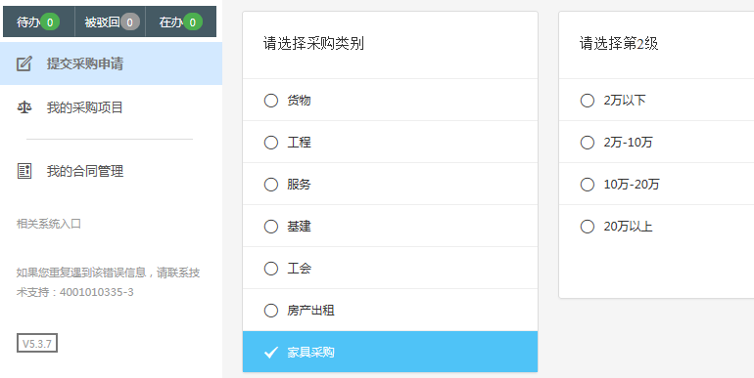
Task: Click the edit icon beside 提交采购申请
Action: [24, 63]
